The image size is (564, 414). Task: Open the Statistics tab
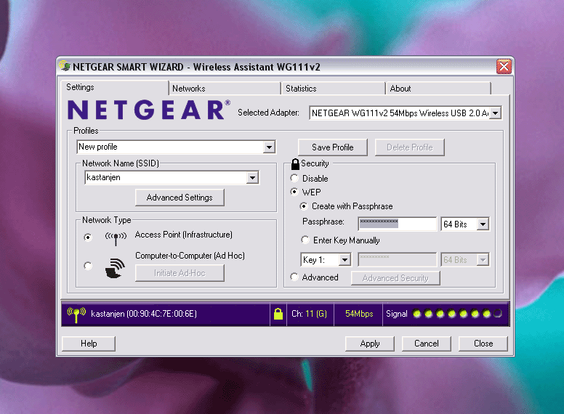point(334,89)
